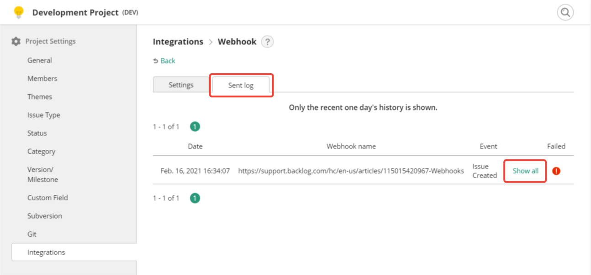Click the top '1 - 1 of 1' count
Image resolution: width=591 pixels, height=275 pixels.
click(166, 127)
